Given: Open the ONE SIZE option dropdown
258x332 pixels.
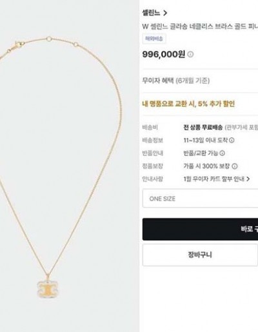Looking at the screenshot, I should pos(200,199).
